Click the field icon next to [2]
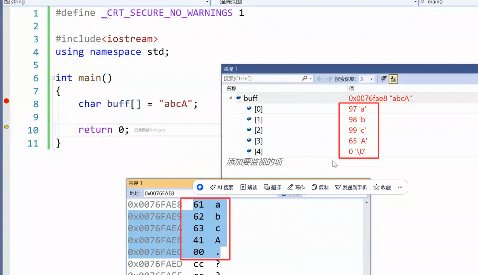 [x=249, y=130]
